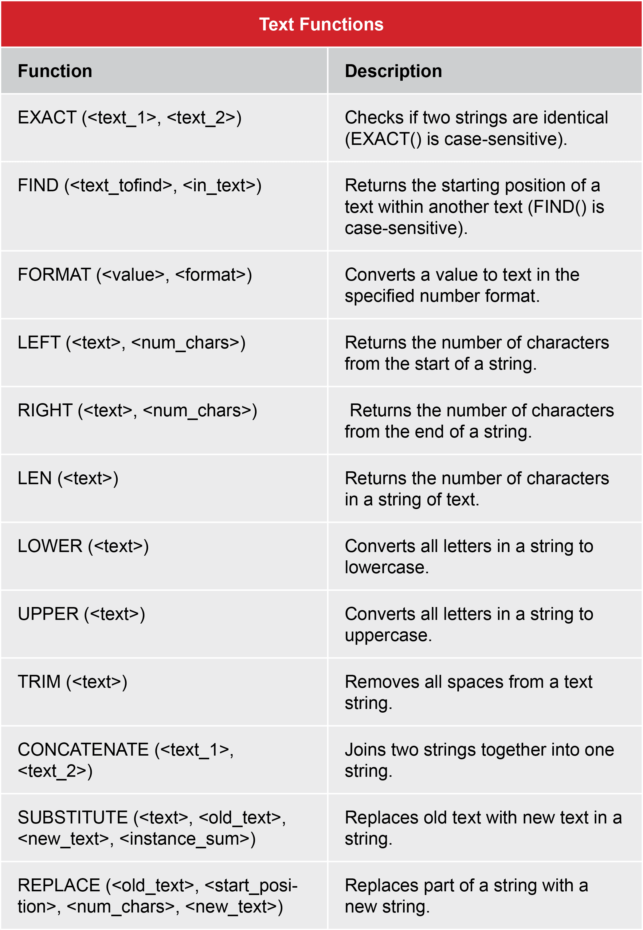Select the RIGHT function syntax cell
The width and height of the screenshot is (643, 930).
tap(137, 411)
